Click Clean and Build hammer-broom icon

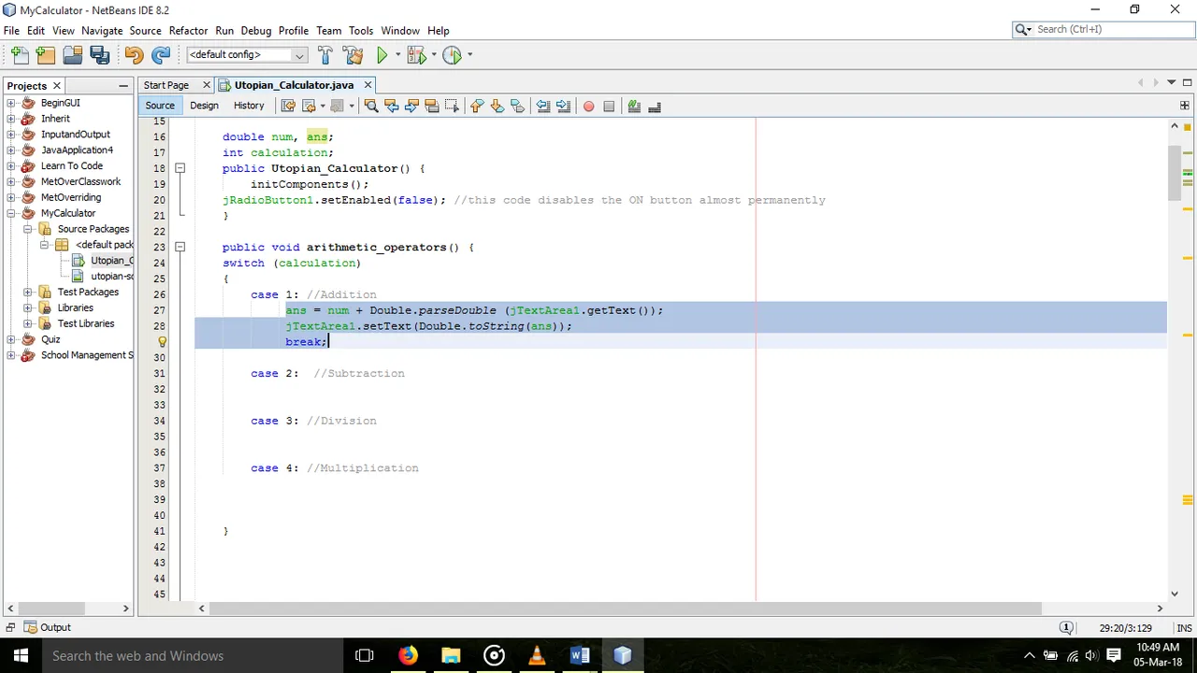(x=353, y=55)
